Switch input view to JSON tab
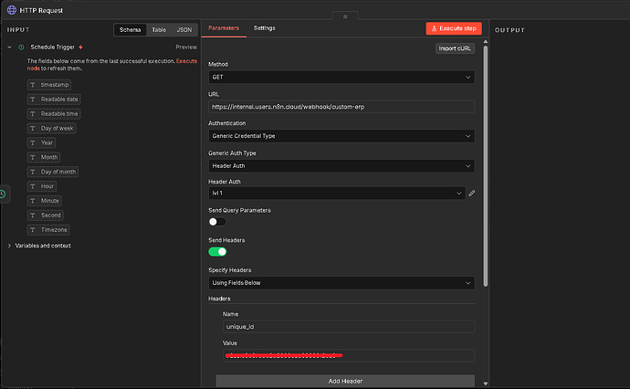Screen dimensions: 630x389 [184, 30]
